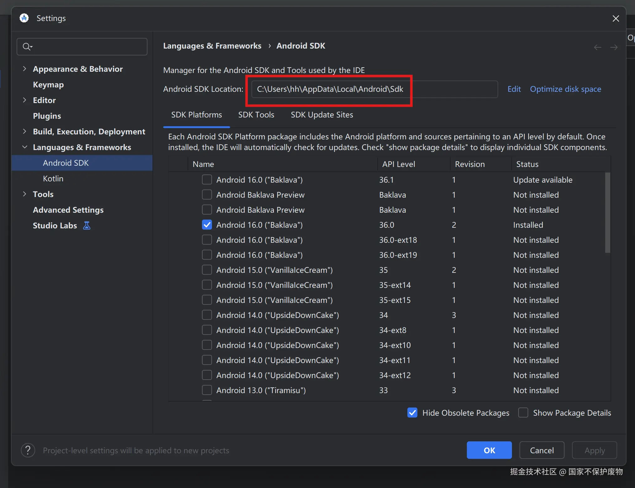Click the '36.1' API level cell

(x=386, y=180)
